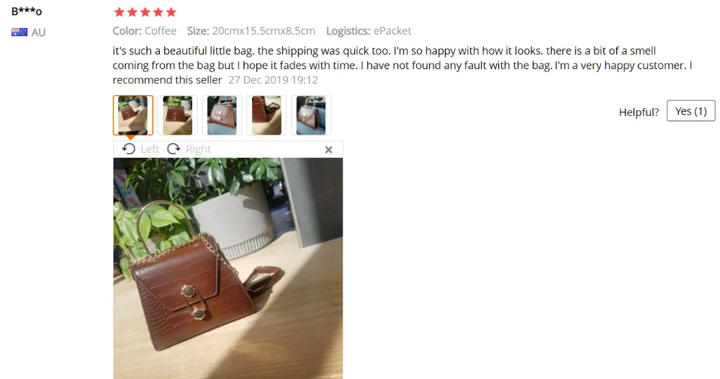Click the first red rating star
Screen dimensions: 720x379
tap(119, 12)
